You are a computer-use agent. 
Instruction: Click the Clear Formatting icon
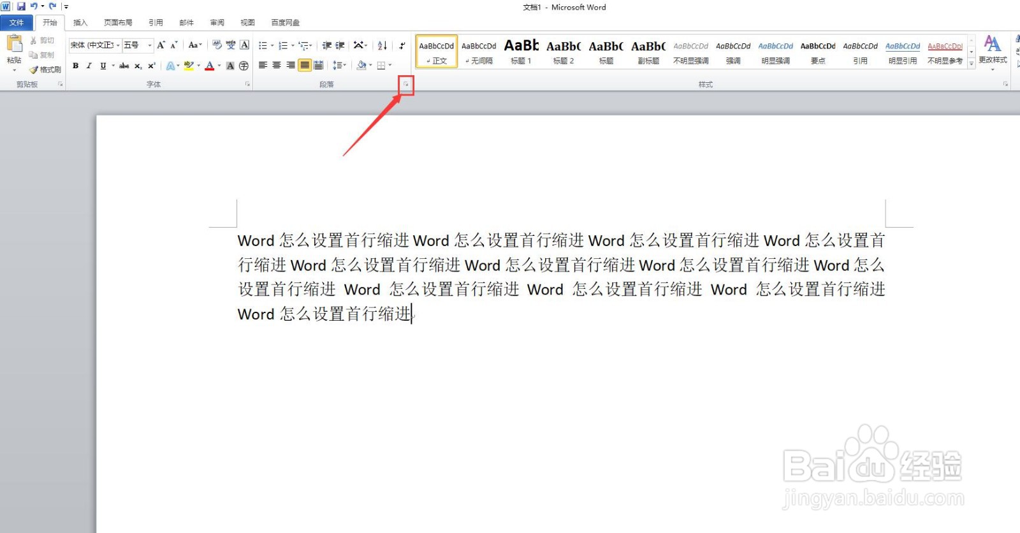click(x=217, y=45)
